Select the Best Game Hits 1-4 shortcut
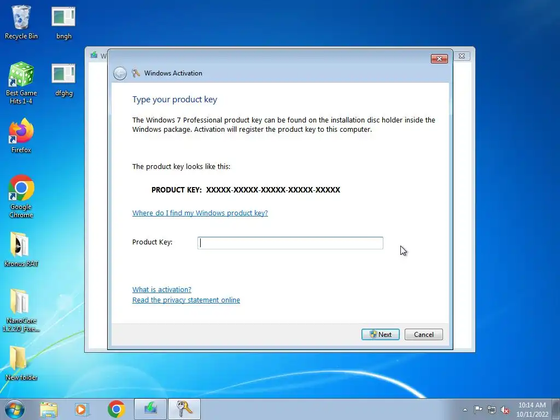The width and height of the screenshot is (560, 420). (x=21, y=83)
